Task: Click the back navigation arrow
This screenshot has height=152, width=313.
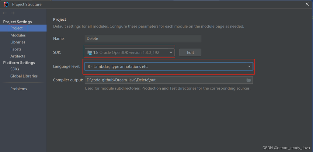Action: coord(5,13)
